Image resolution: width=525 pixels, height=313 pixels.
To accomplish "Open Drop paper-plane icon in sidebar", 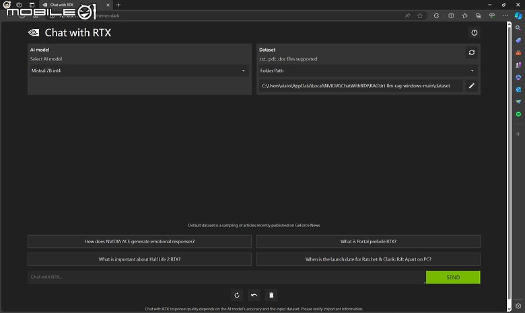I will (x=518, y=102).
